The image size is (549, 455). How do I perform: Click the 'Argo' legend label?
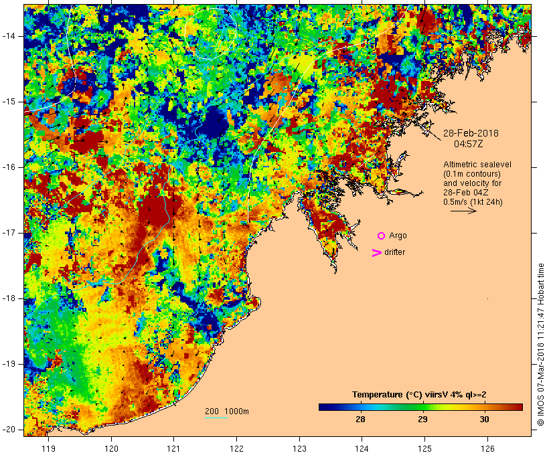pos(398,236)
